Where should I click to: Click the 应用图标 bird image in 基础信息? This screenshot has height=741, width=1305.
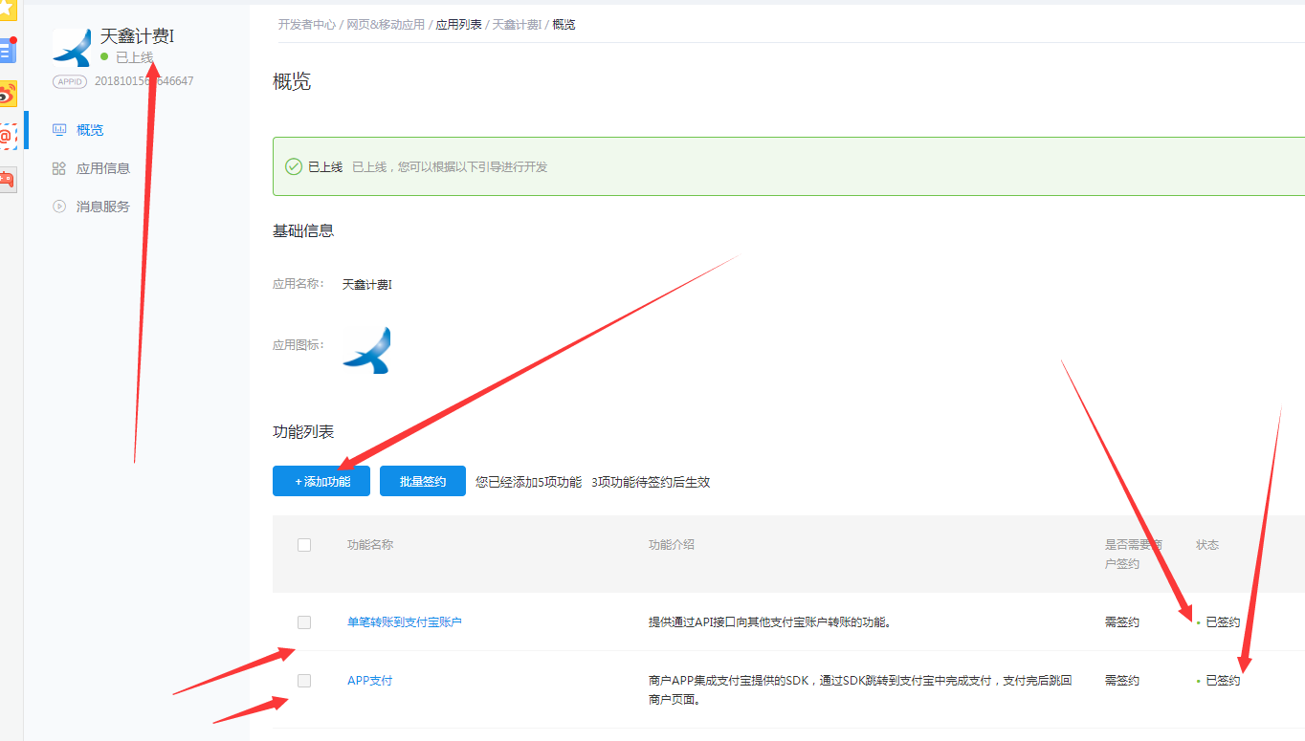pos(366,350)
